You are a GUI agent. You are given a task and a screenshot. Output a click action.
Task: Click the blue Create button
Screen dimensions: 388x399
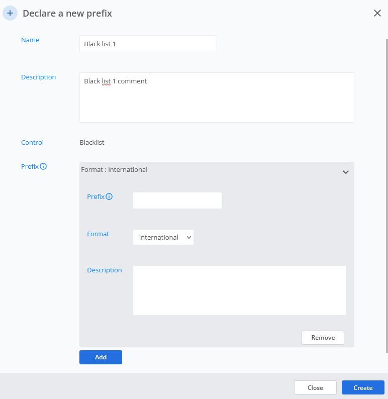(363, 387)
